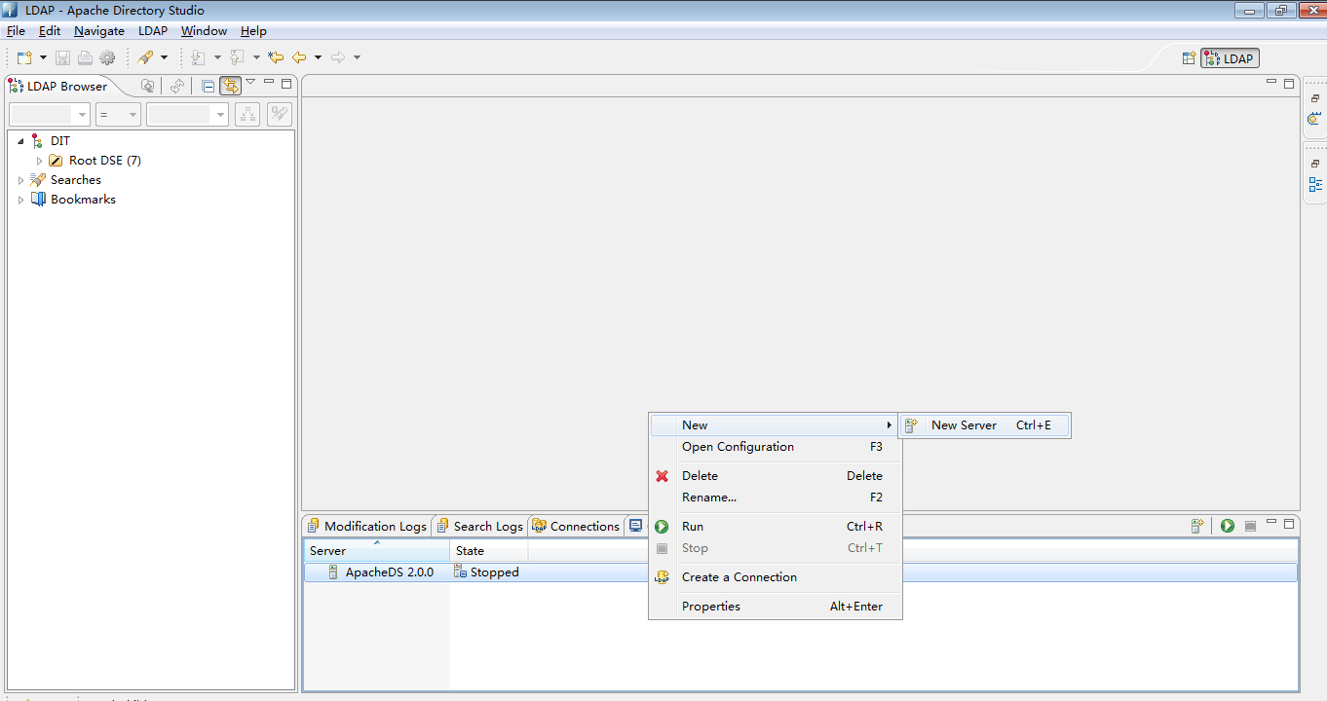Open the Navigate menu
The height and width of the screenshot is (701, 1327).
click(99, 31)
